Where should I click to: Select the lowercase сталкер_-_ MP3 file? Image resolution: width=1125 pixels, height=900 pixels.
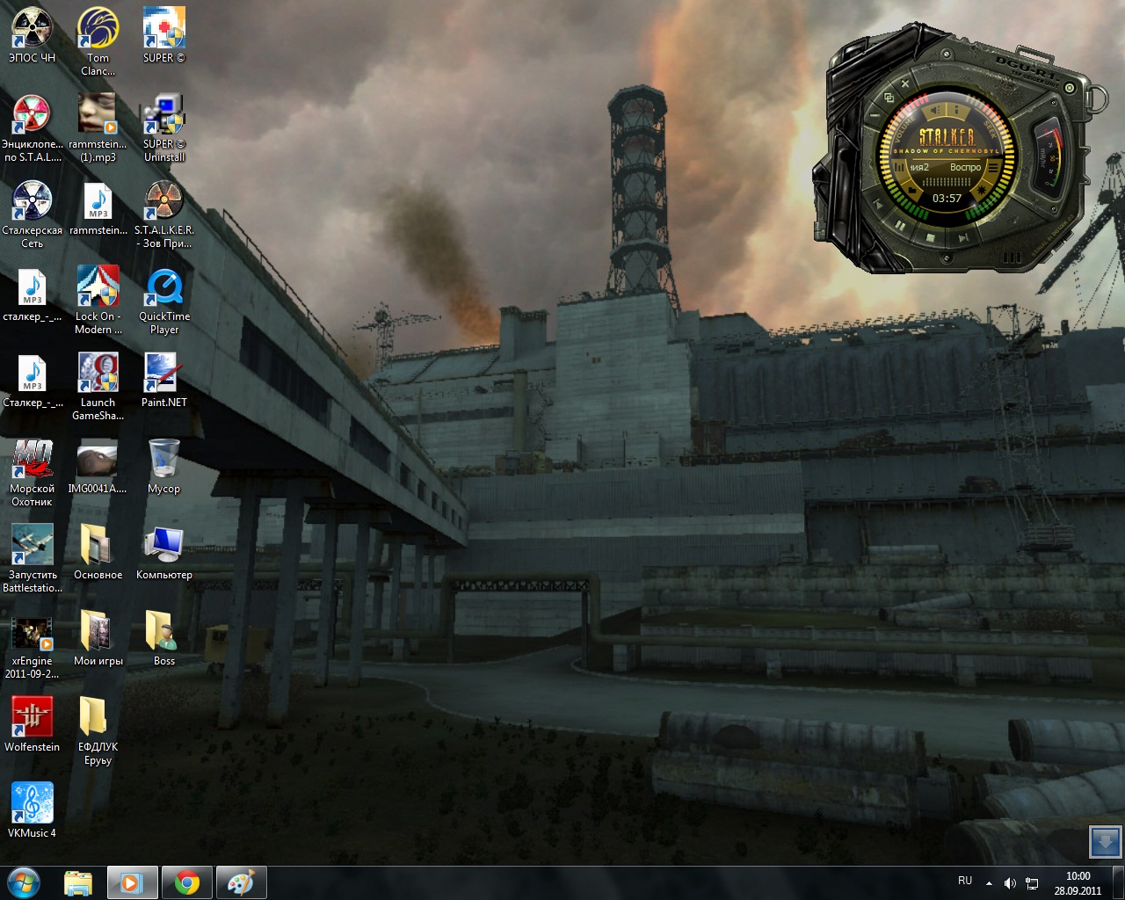pos(32,295)
